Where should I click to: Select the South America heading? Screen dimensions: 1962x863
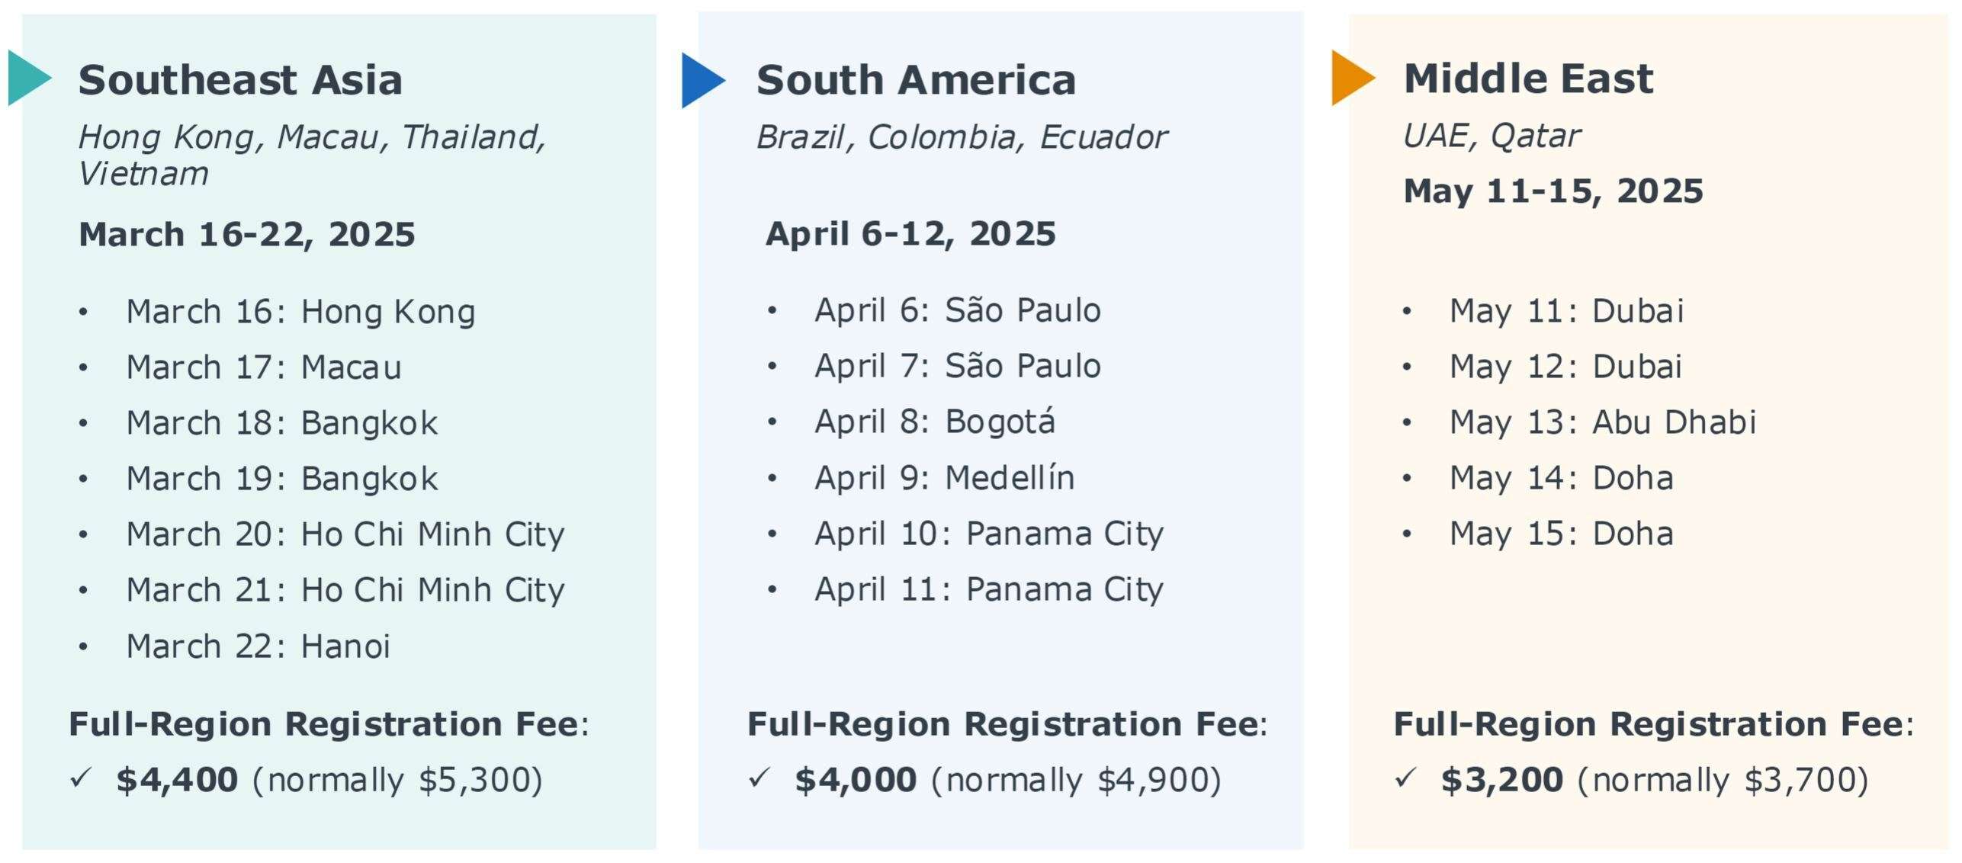coord(916,80)
